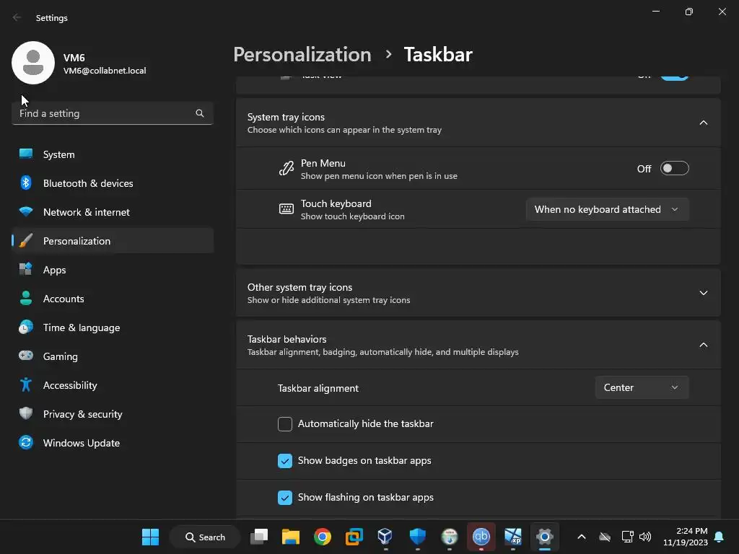Open the clock showing 2:24 PM
Screen dimensions: 739x554
coord(686,537)
